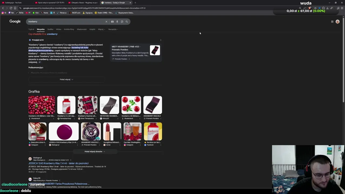The height and width of the screenshot is (194, 345).
Task: Open the Zagraj.my bookmark
Action: pos(88,13)
